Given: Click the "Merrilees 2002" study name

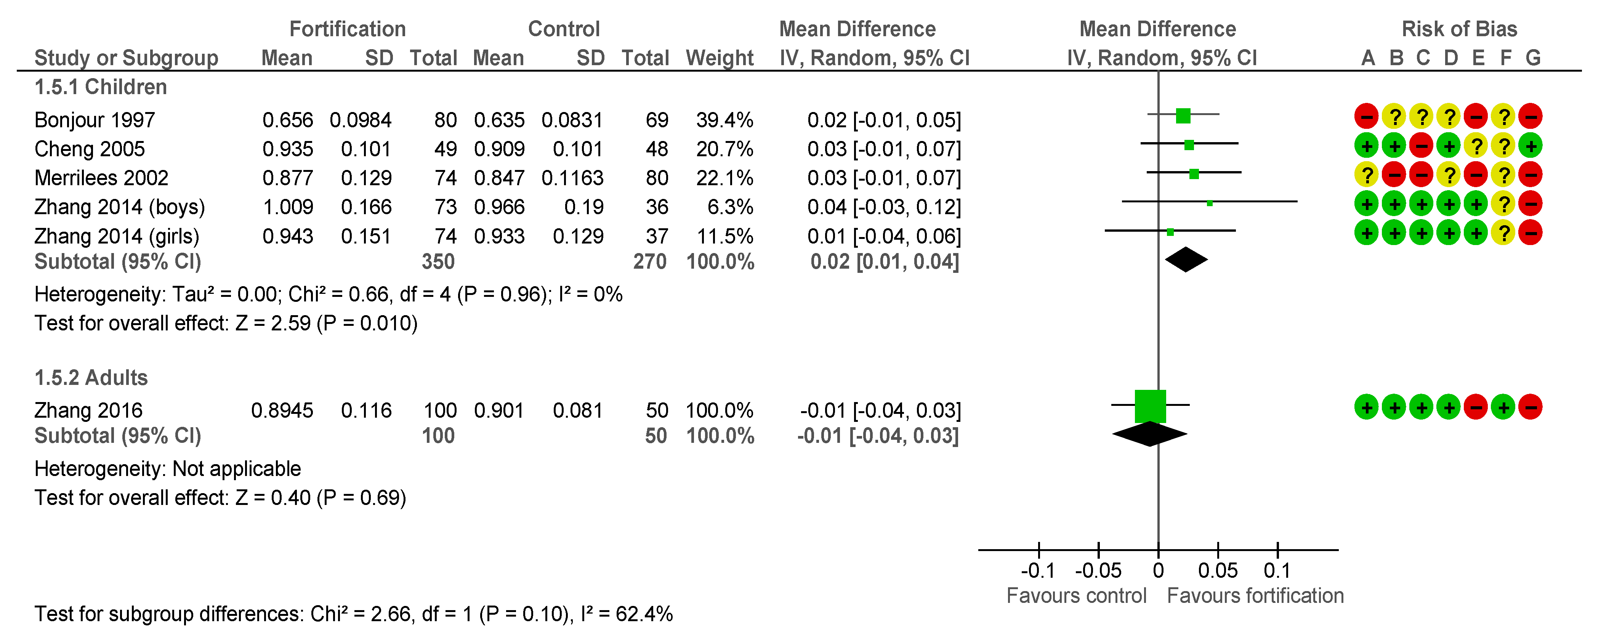Looking at the screenshot, I should pos(101,178).
